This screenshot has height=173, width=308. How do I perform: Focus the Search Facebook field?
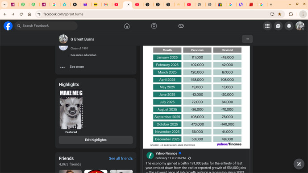tap(46, 26)
